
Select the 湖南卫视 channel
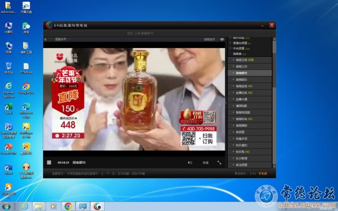249,60
